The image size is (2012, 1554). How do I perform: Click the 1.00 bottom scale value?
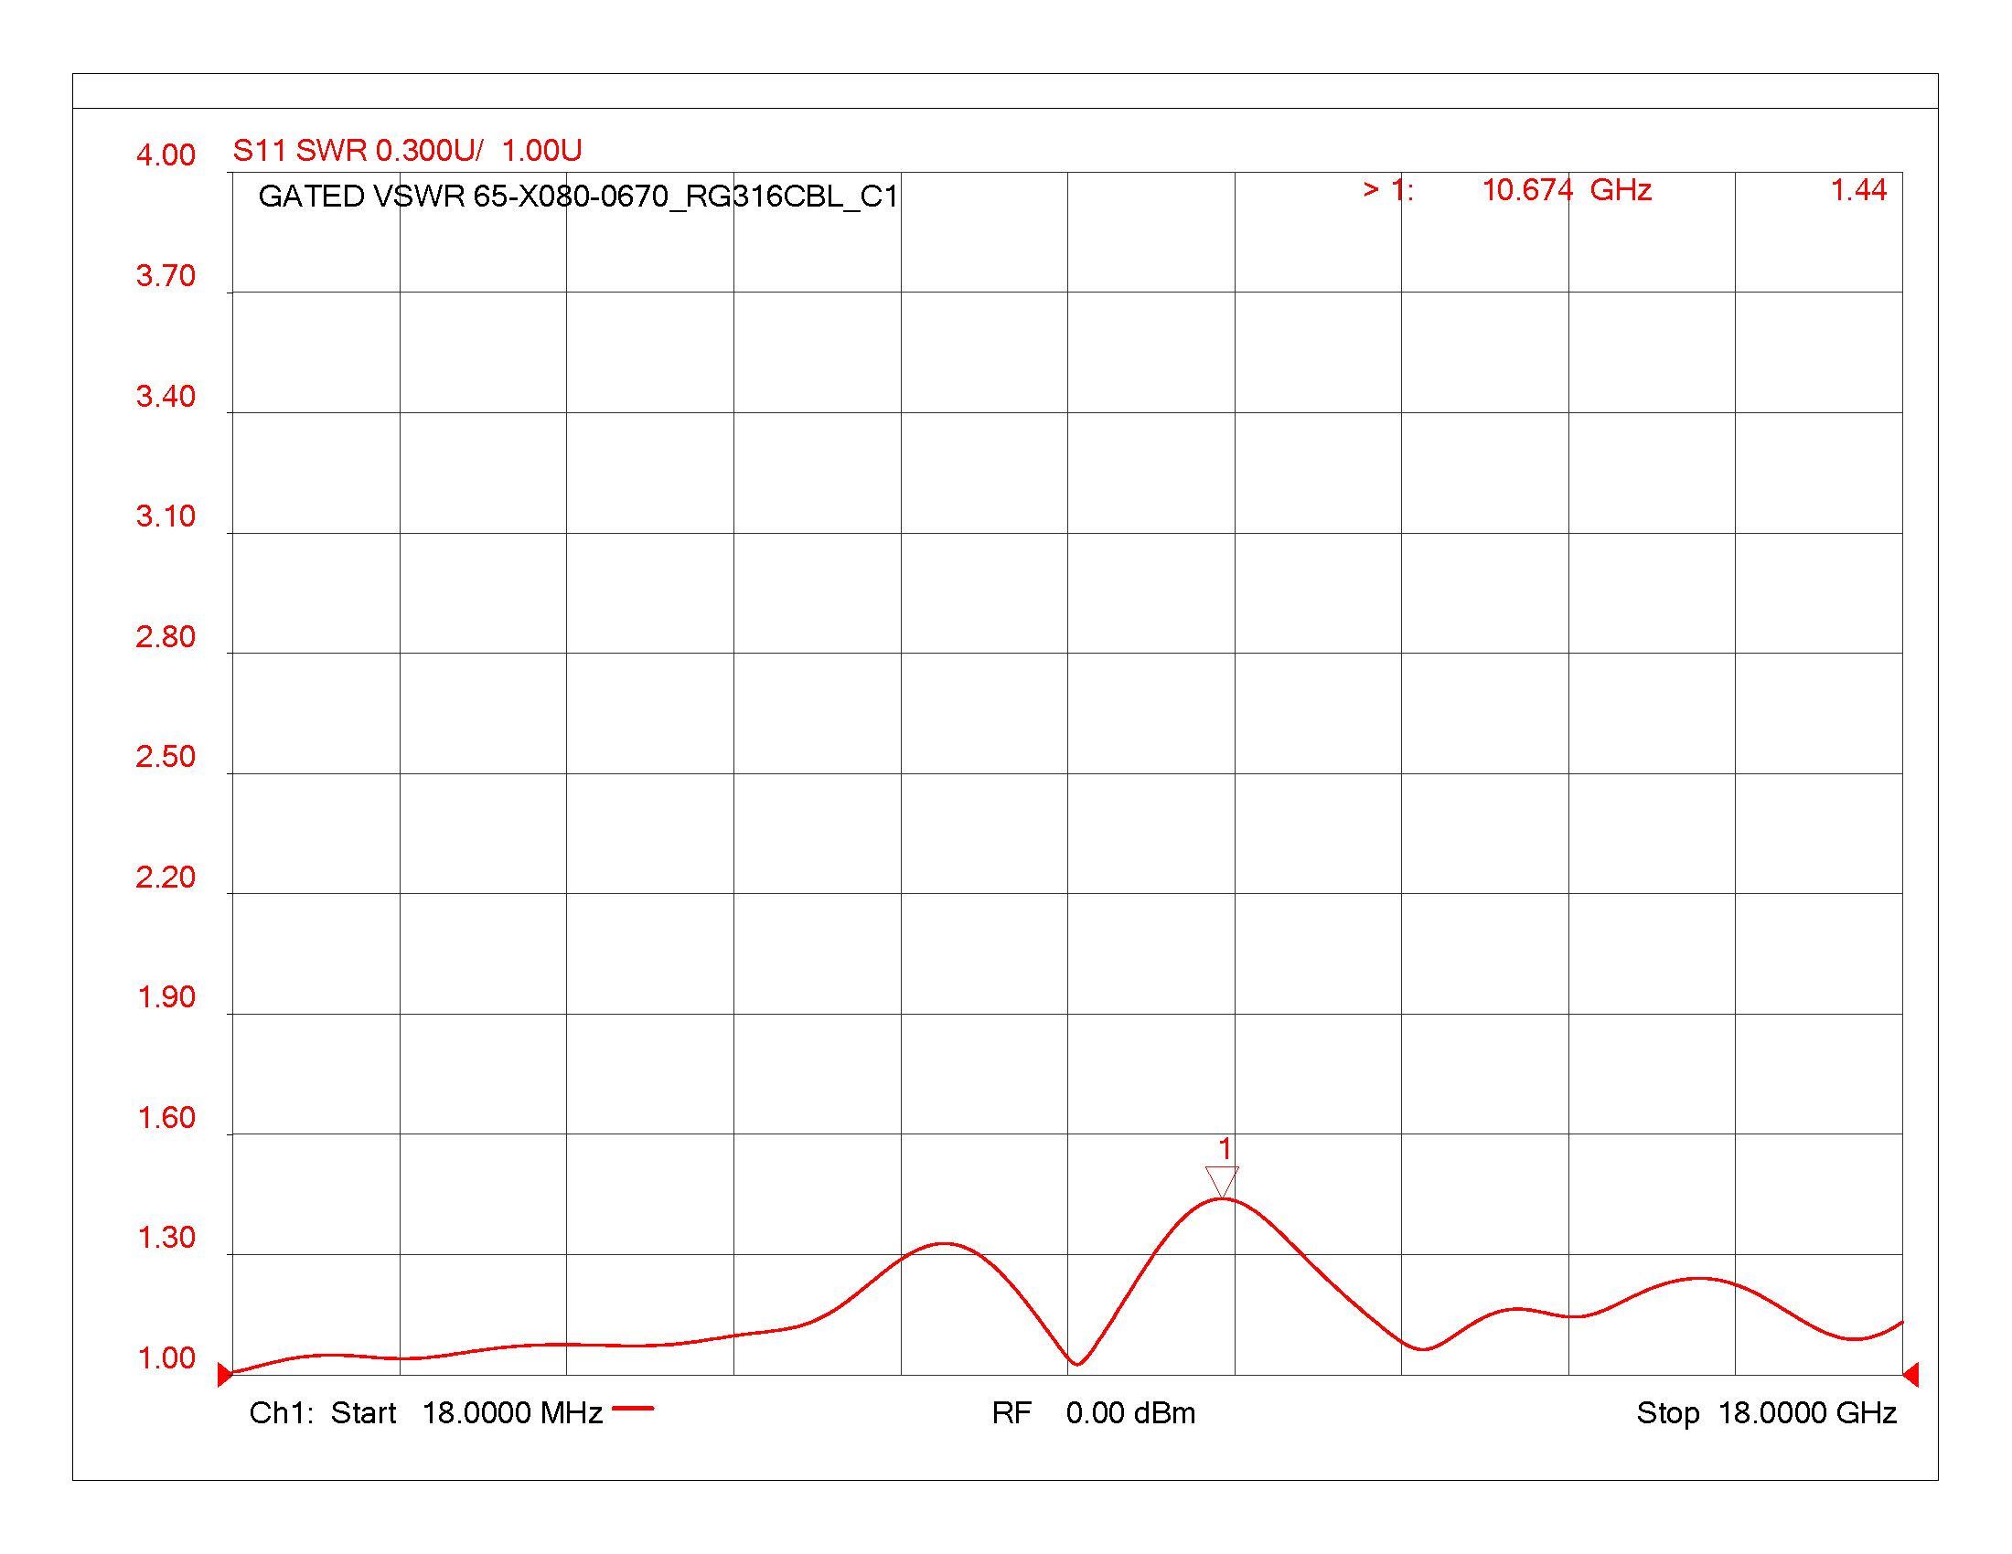tap(166, 1357)
